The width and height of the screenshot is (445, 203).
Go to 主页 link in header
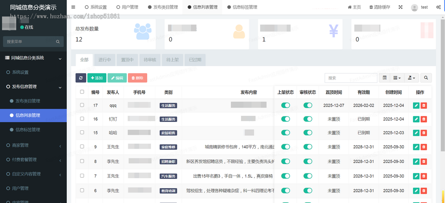pos(354,7)
